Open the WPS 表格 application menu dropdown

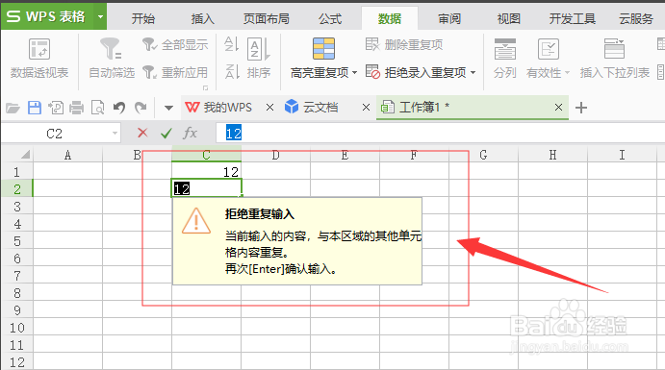(x=100, y=17)
